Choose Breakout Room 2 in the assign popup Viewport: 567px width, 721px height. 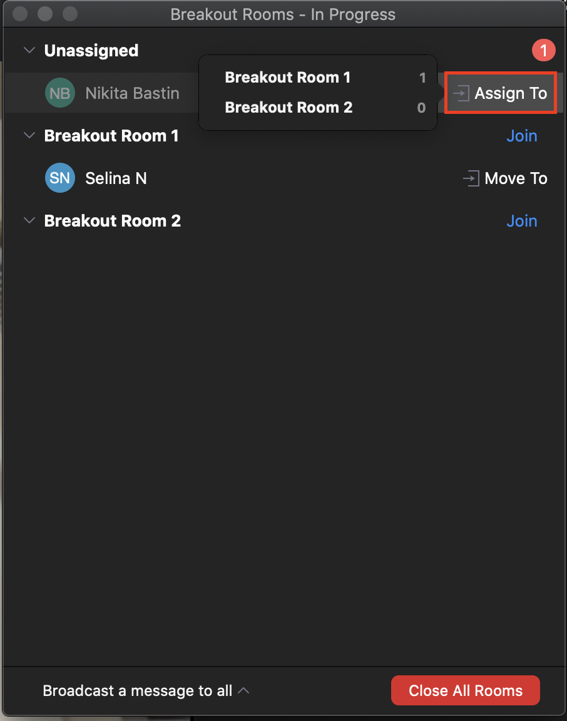(317, 108)
